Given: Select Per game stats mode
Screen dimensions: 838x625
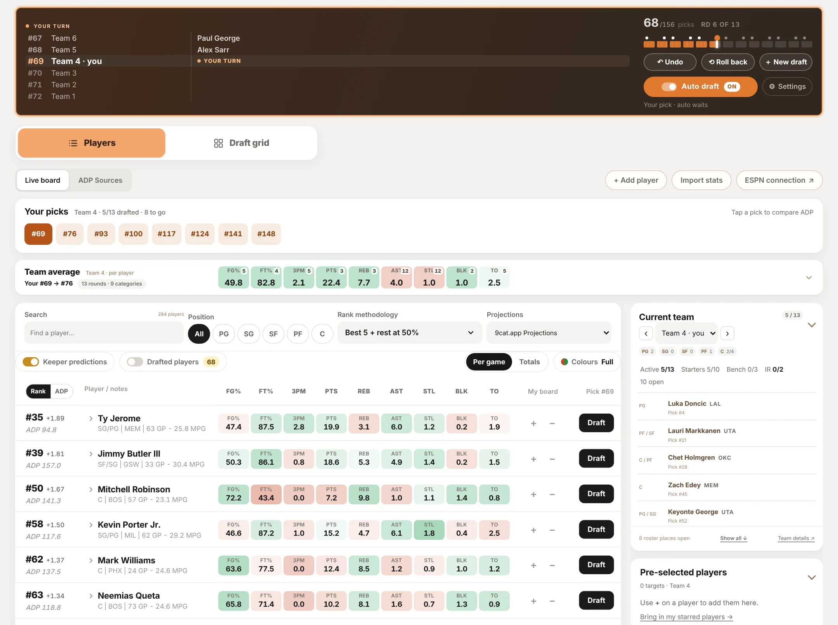Looking at the screenshot, I should pyautogui.click(x=489, y=362).
